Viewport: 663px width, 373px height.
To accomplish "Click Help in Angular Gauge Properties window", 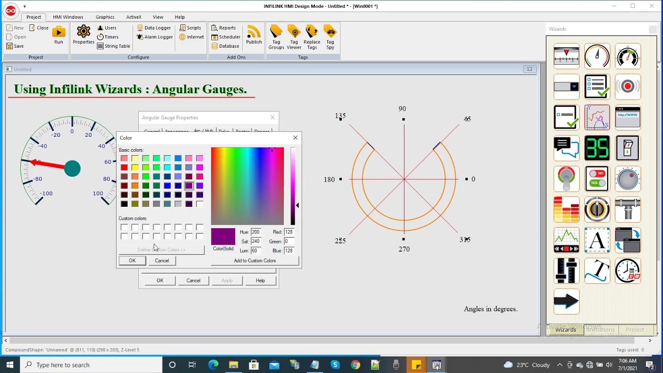I will coord(260,281).
